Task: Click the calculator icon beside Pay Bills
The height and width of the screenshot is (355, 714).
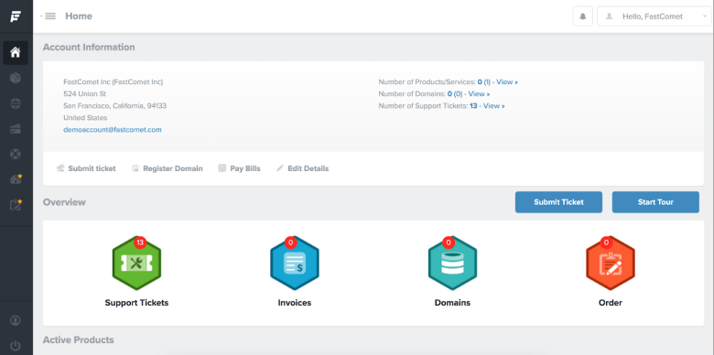Action: tap(222, 168)
